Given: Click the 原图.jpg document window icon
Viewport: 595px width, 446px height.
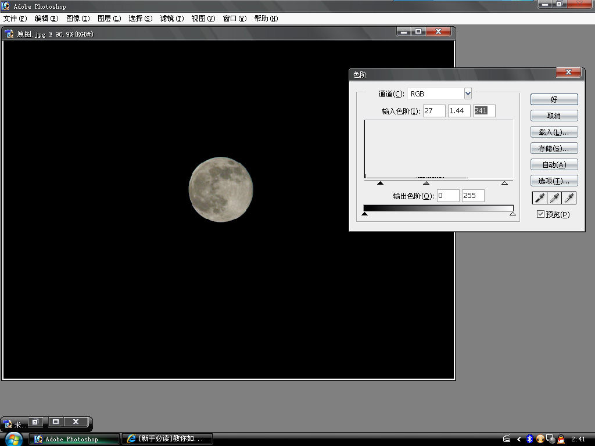Looking at the screenshot, I should coord(9,34).
